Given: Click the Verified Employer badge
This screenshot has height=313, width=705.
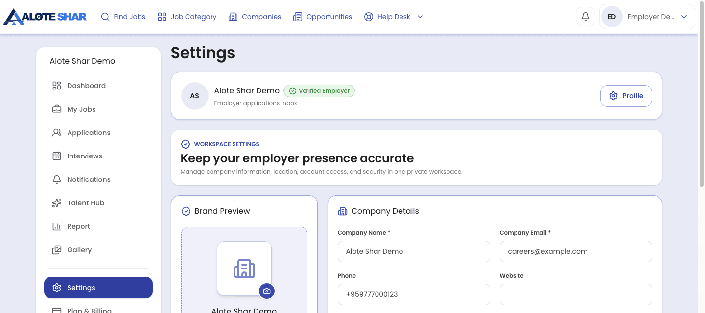Looking at the screenshot, I should coord(319,91).
